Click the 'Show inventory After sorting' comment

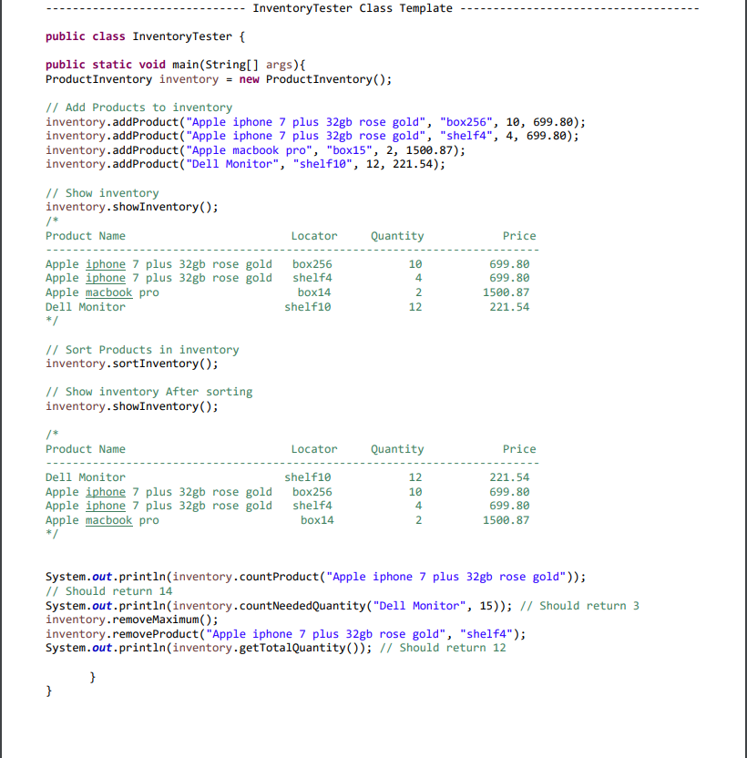coord(148,392)
